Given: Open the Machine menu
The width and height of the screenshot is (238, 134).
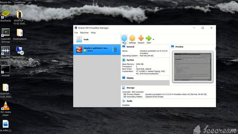Looking at the screenshot, I should click(x=84, y=33).
